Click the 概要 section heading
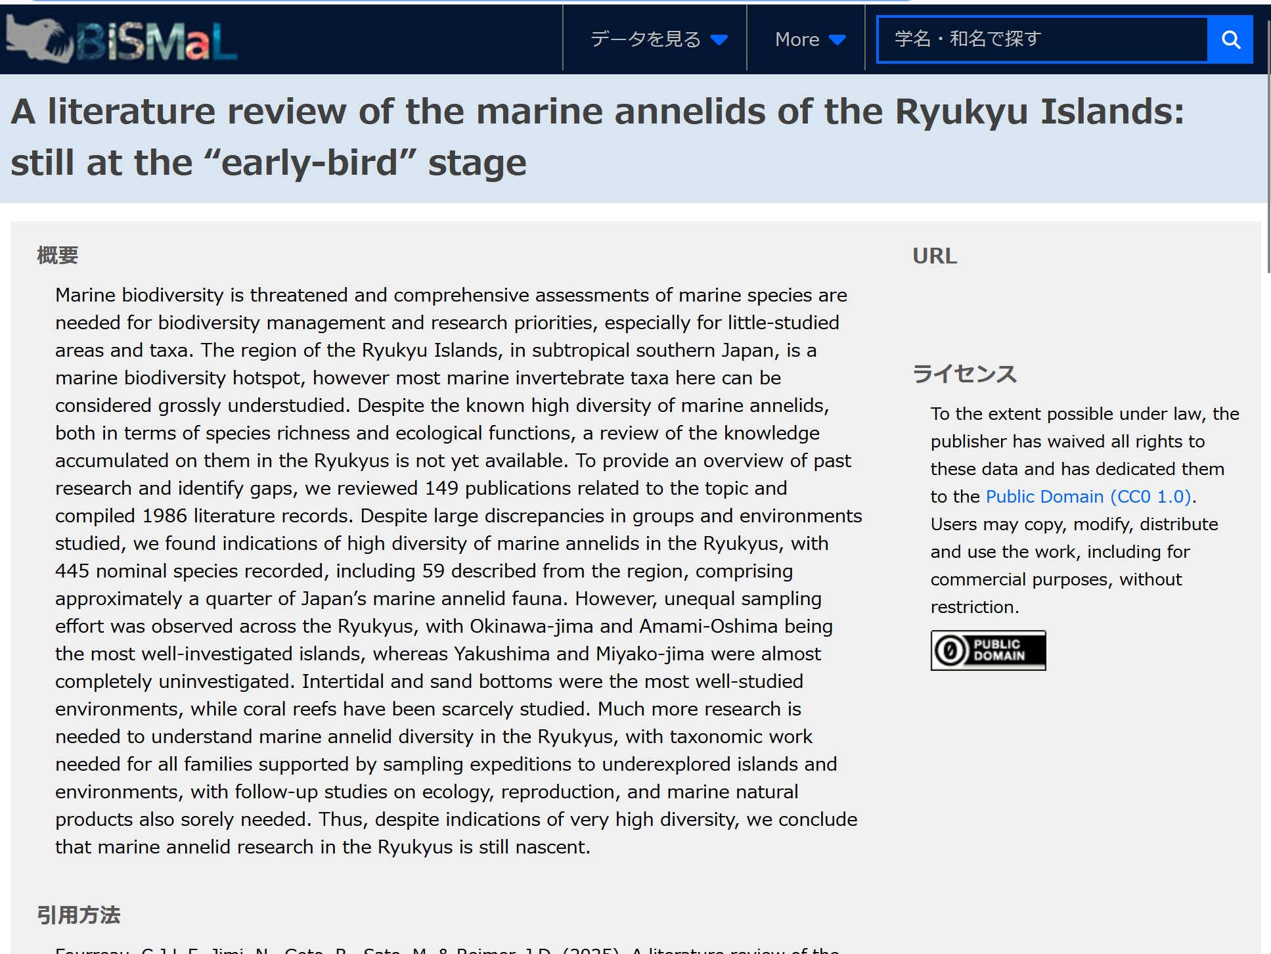The image size is (1271, 954). coord(58,256)
